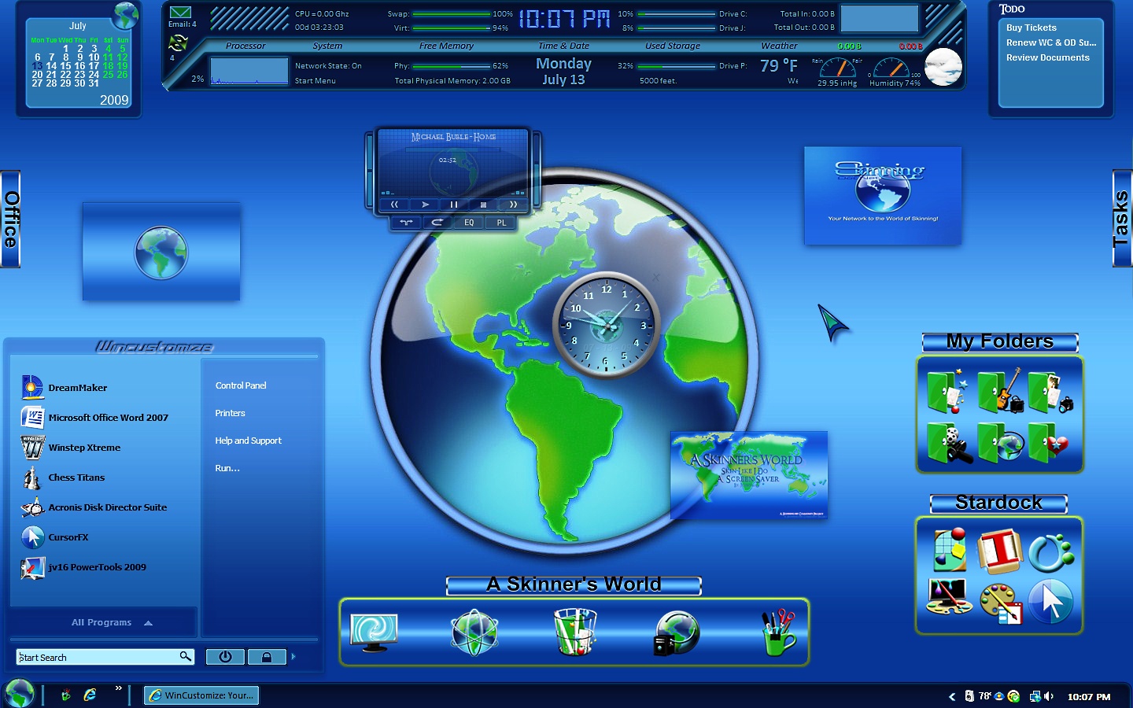The height and width of the screenshot is (708, 1133).
Task: Skip to previous track in media player
Action: pyautogui.click(x=395, y=205)
